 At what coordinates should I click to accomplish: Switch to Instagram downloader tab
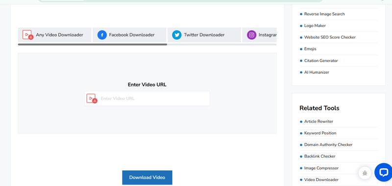tap(259, 35)
